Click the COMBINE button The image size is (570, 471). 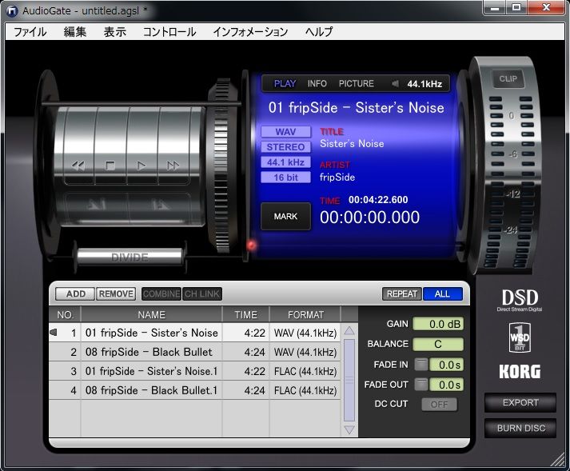pyautogui.click(x=161, y=293)
